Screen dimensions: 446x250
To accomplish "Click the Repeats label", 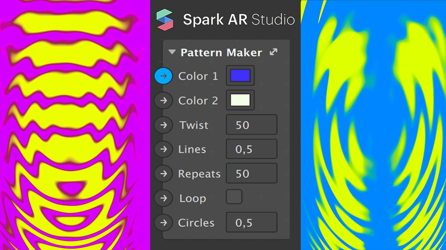I will coord(199,174).
